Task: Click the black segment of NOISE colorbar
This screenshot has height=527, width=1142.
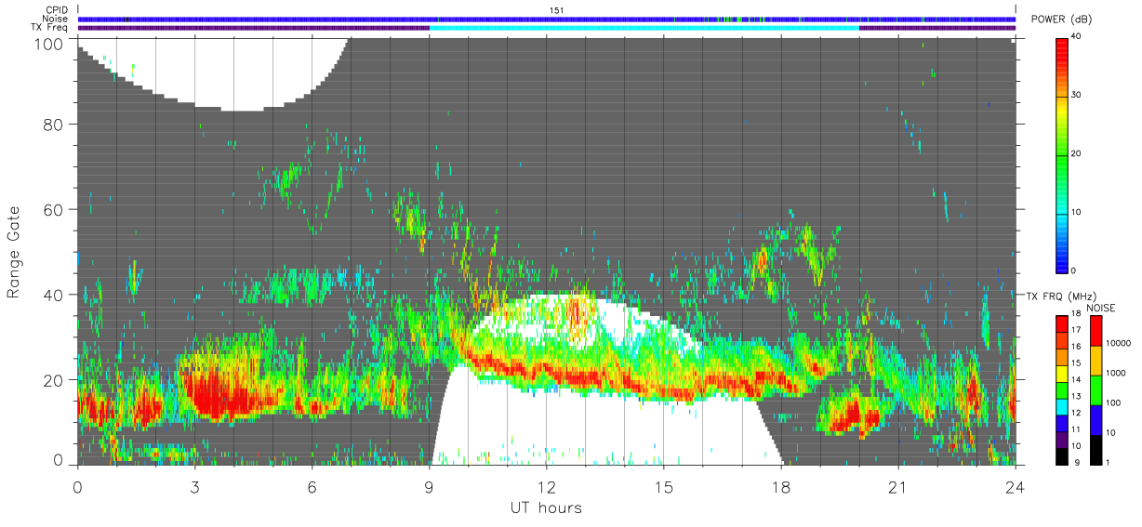Action: 1096,450
